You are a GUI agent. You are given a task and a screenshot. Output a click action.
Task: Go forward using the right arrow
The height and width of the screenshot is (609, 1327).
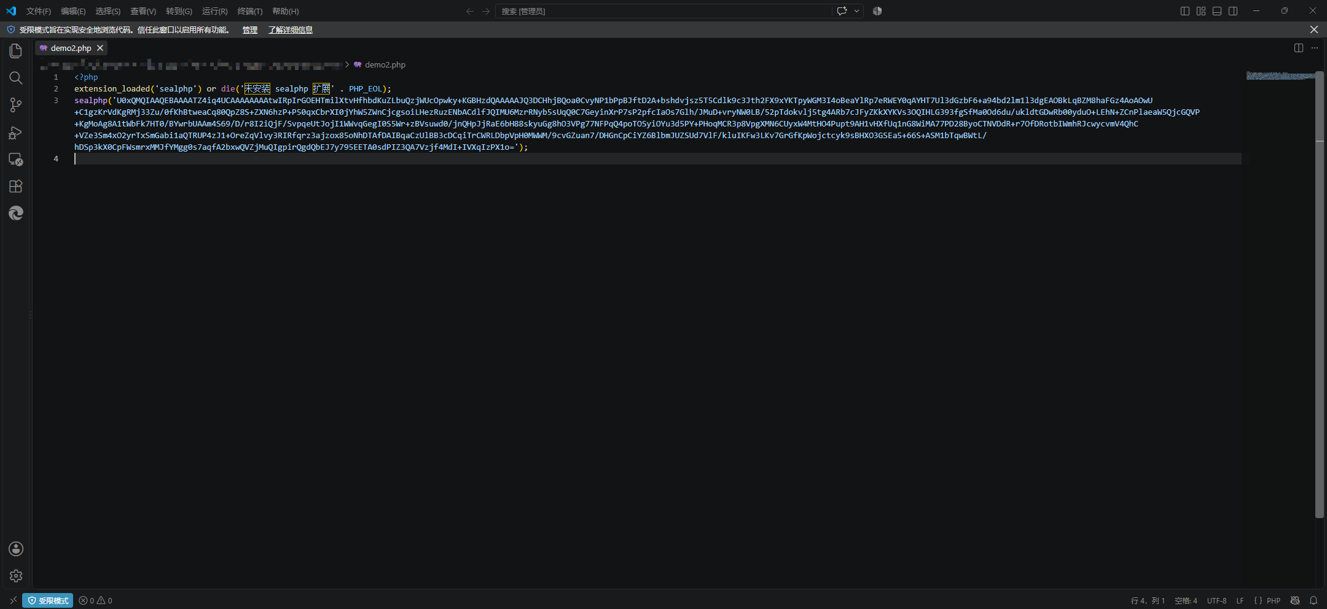(486, 11)
